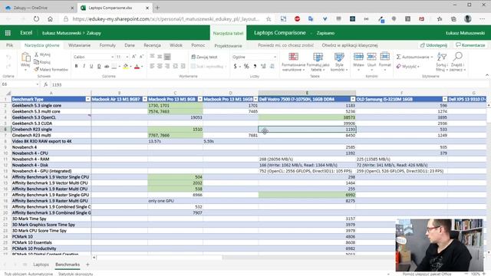Image resolution: width=491 pixels, height=276 pixels.
Task: Copy selection with Kopiuj
Action: pos(43,62)
